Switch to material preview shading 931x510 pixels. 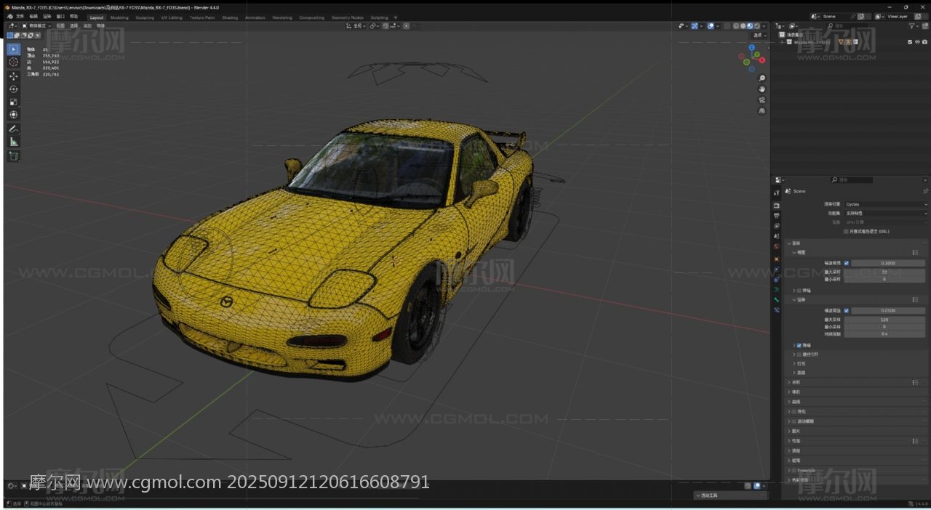click(x=751, y=26)
